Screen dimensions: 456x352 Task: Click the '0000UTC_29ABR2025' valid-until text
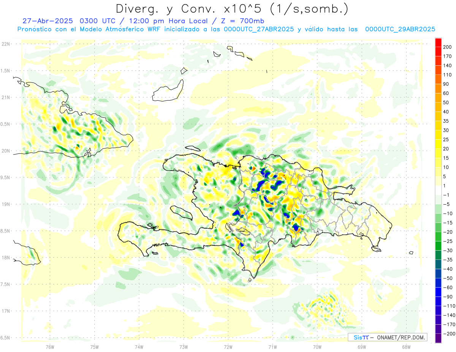(400, 29)
